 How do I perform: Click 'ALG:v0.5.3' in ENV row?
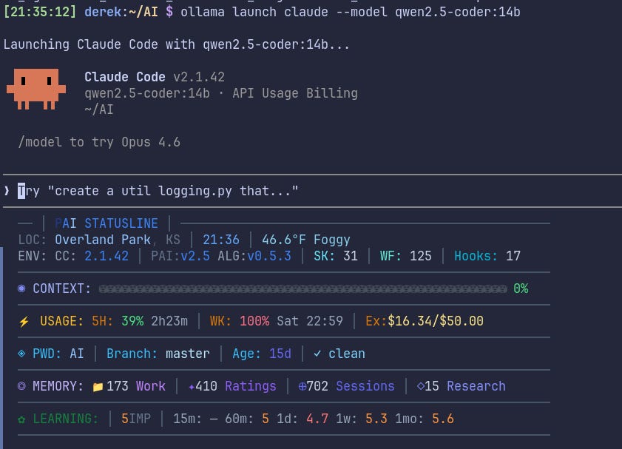coord(254,256)
